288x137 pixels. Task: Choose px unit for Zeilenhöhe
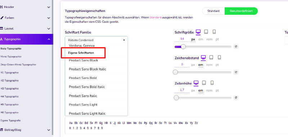click(x=193, y=90)
